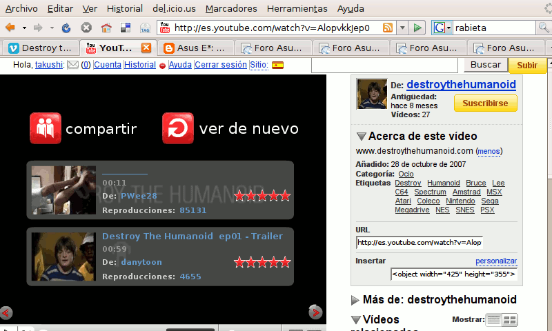This screenshot has height=331, width=552.
Task: Click the Spanish flag site icon
Action: (x=278, y=65)
